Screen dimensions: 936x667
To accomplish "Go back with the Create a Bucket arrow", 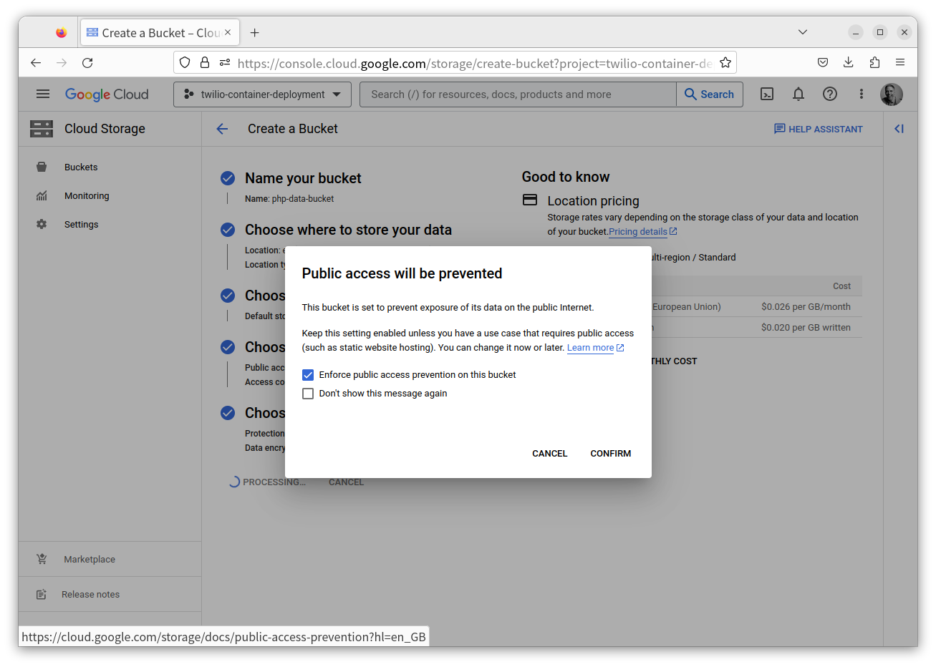I will (222, 129).
